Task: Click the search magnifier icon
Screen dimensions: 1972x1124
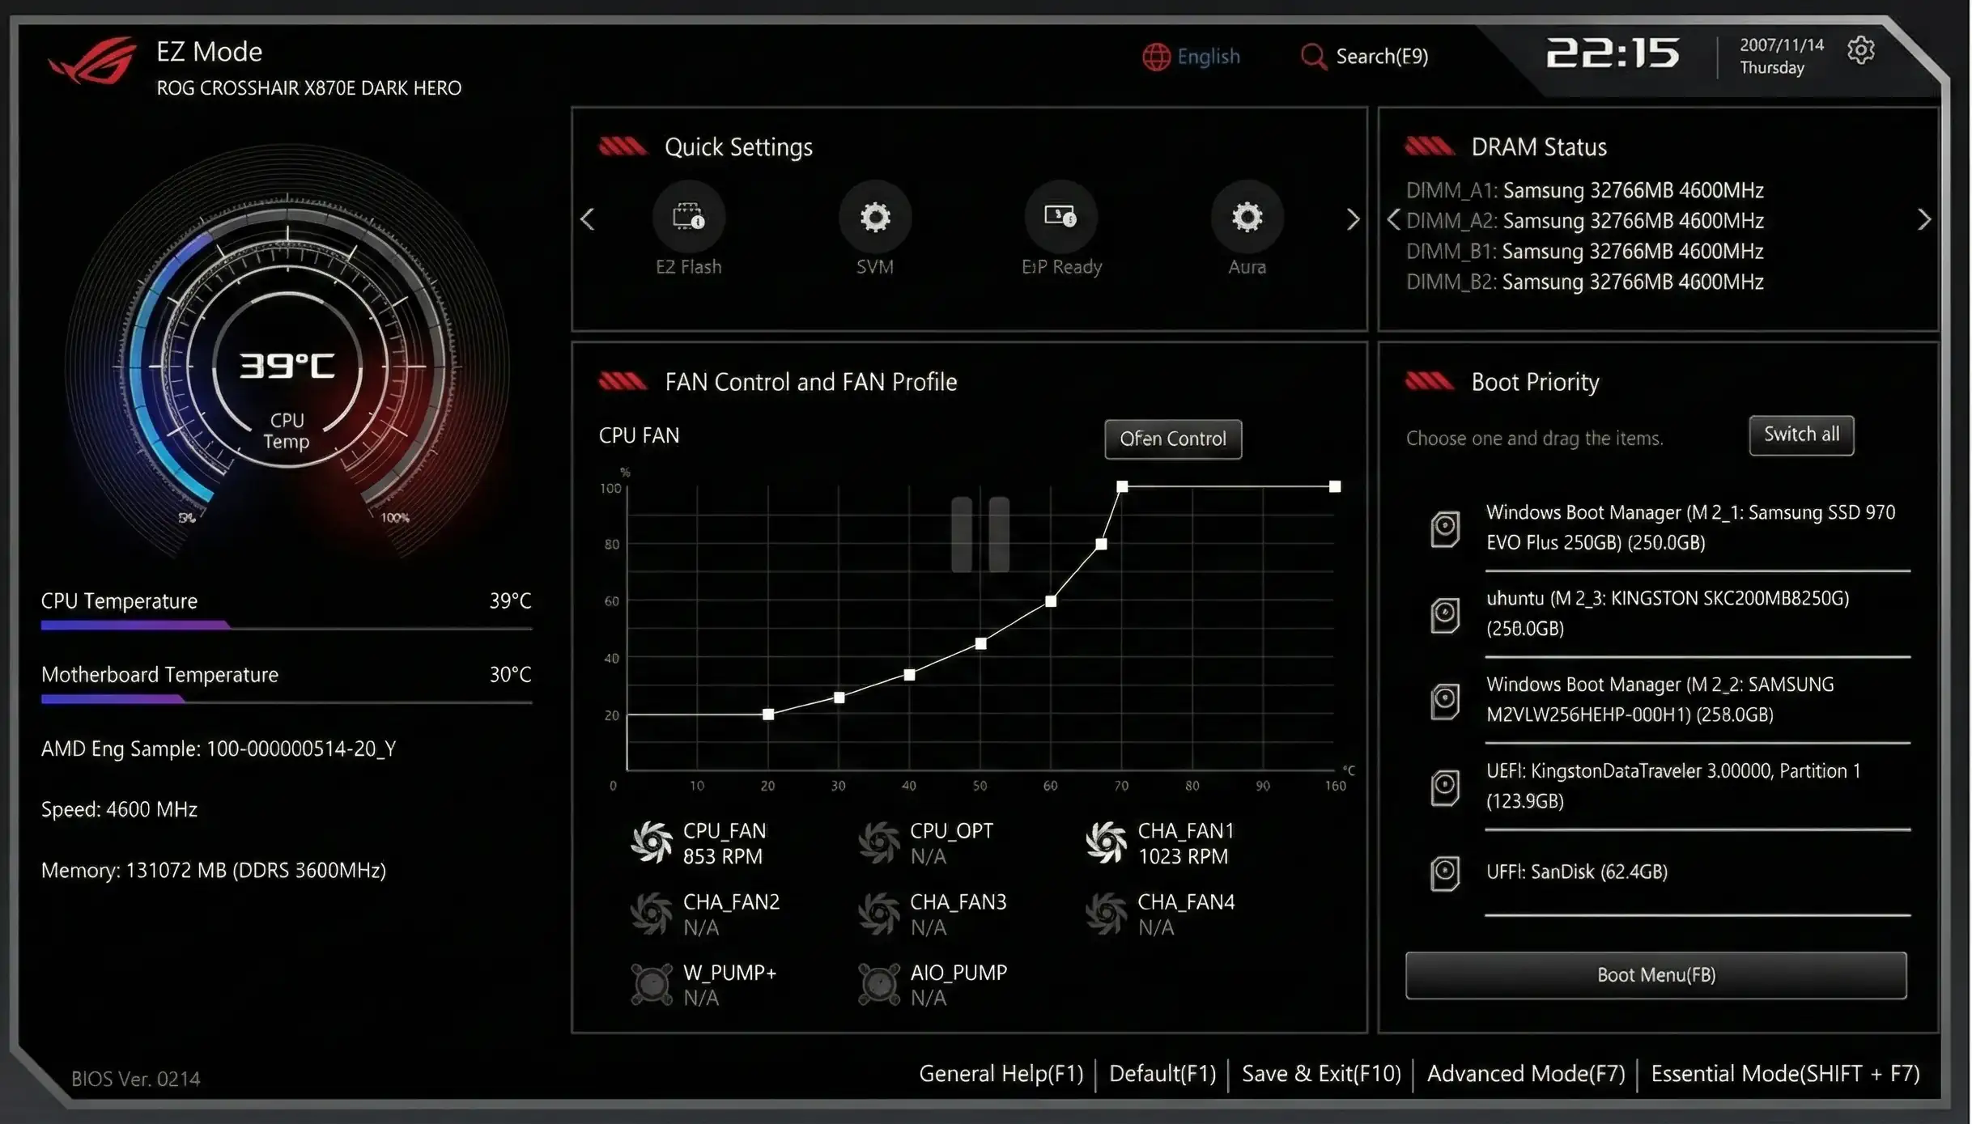Action: tap(1313, 57)
